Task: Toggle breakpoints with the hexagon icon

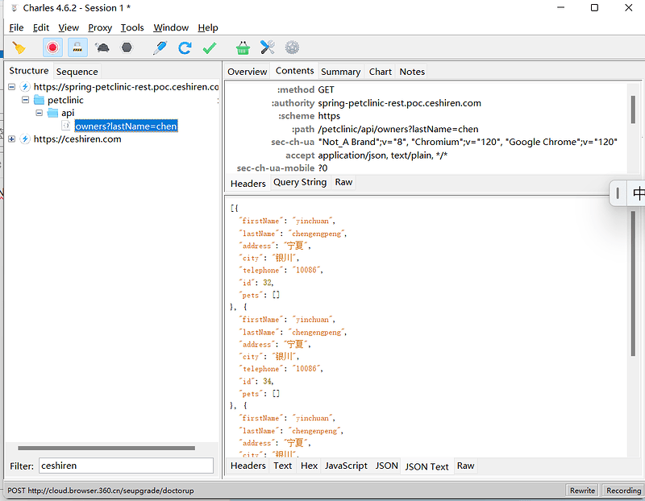Action: click(x=127, y=48)
